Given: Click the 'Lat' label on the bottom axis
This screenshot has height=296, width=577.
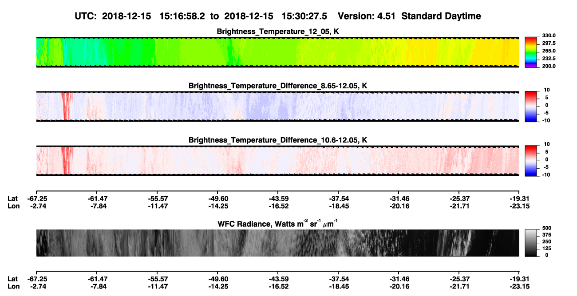Looking at the screenshot, I should click(x=12, y=279).
